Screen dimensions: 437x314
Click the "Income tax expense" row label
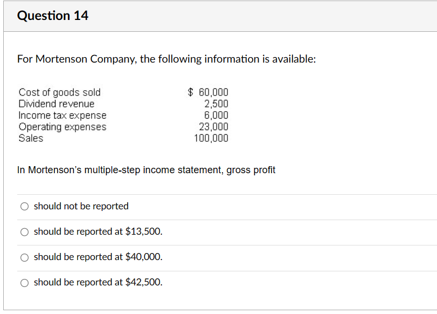(x=63, y=115)
